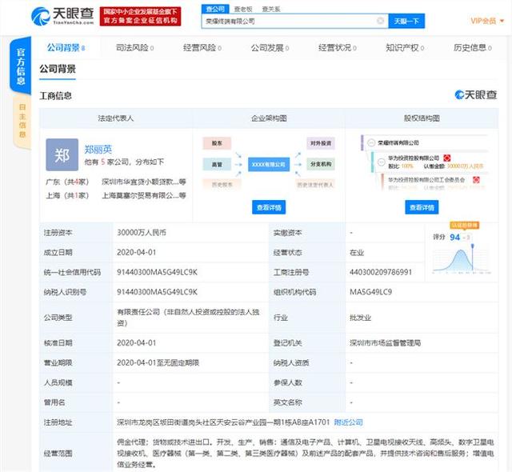The height and width of the screenshot is (472, 512).
Task: Click the 历史法定代表人 node in the chart
Action: click(x=315, y=185)
